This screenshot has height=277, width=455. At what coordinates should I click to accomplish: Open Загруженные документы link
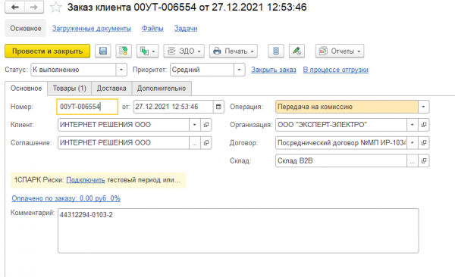pyautogui.click(x=92, y=29)
